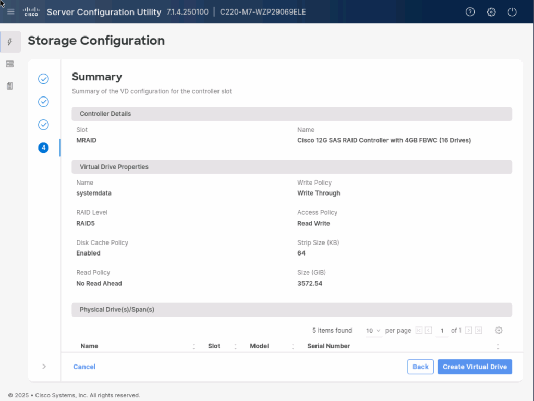
Task: Select the Write Through policy value
Action: tap(319, 193)
